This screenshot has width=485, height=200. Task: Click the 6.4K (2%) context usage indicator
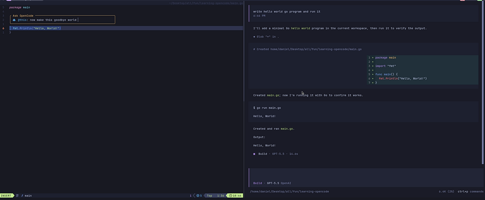pyautogui.click(x=446, y=191)
